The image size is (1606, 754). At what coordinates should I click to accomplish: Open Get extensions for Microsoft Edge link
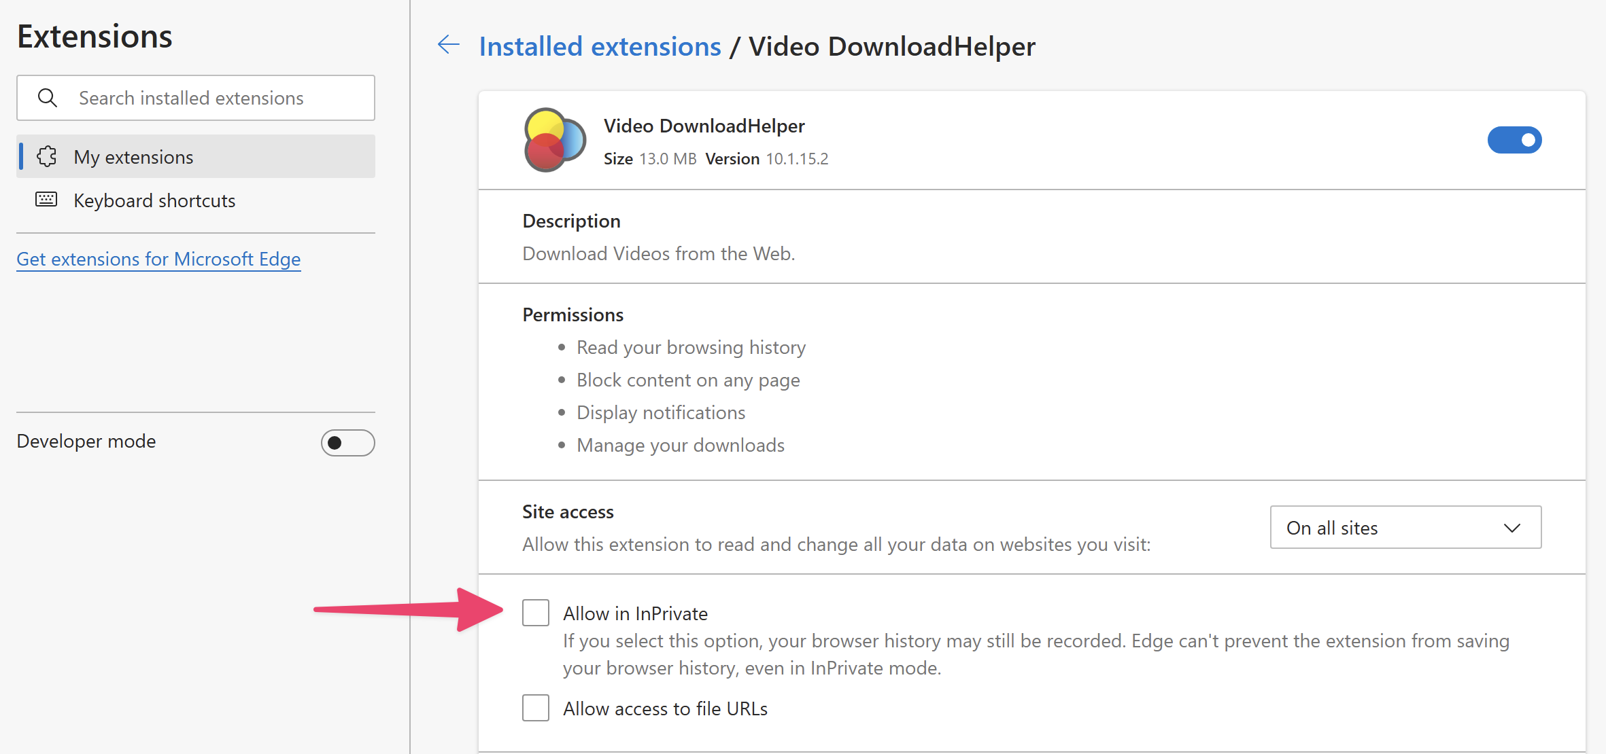(158, 259)
